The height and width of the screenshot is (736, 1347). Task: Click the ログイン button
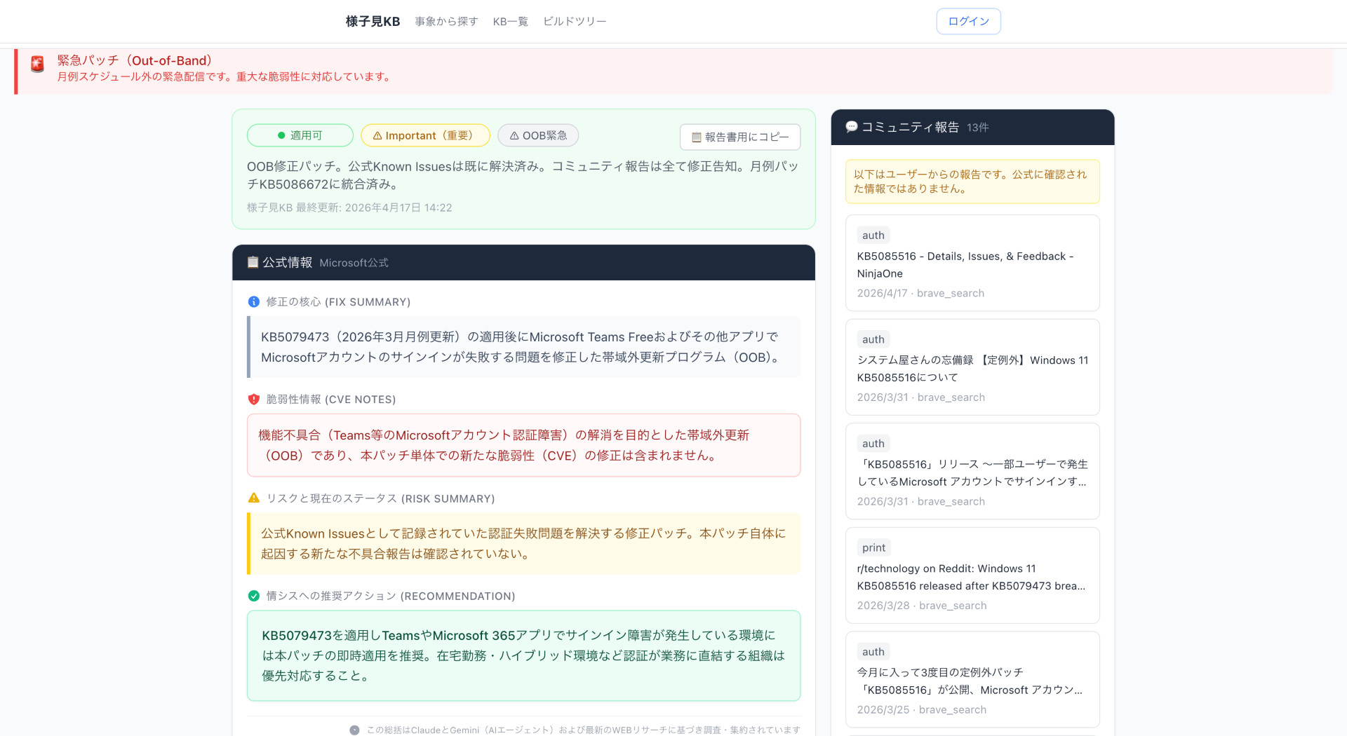[968, 22]
